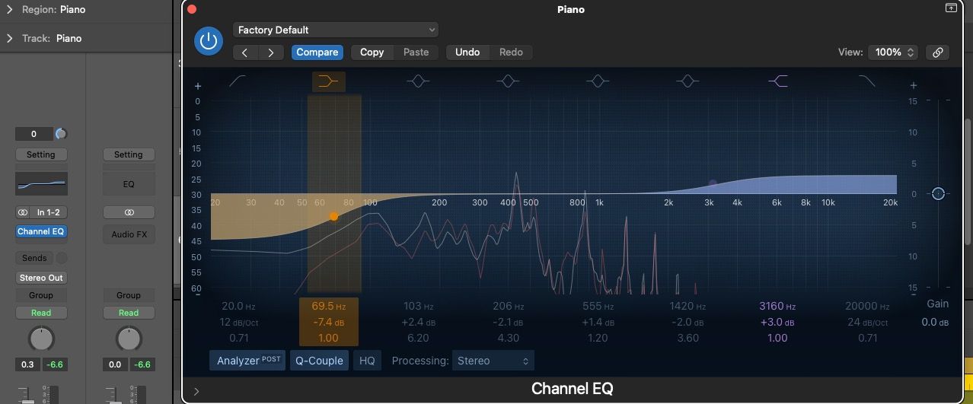The width and height of the screenshot is (973, 404).
Task: Click the plus icon above right dB scale
Action: click(x=914, y=86)
